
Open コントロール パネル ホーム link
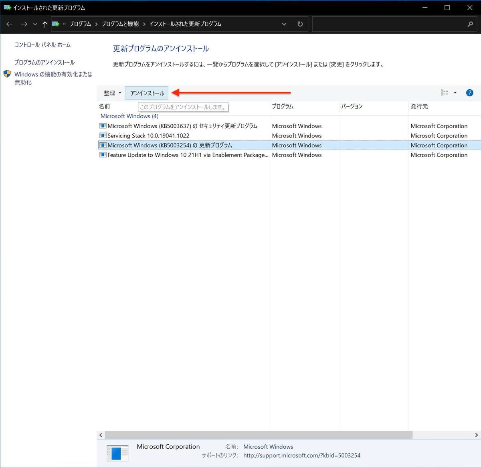[42, 45]
